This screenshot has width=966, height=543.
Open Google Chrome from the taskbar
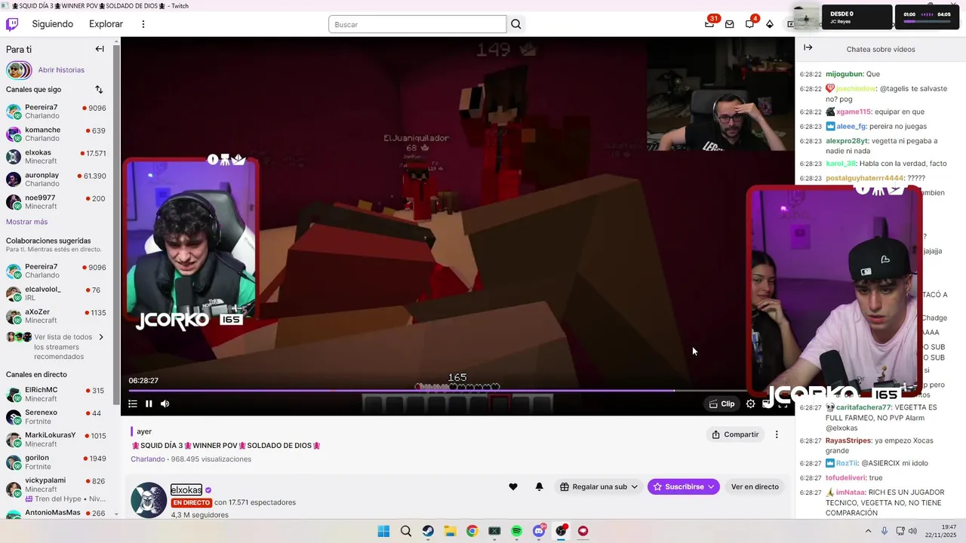(472, 531)
